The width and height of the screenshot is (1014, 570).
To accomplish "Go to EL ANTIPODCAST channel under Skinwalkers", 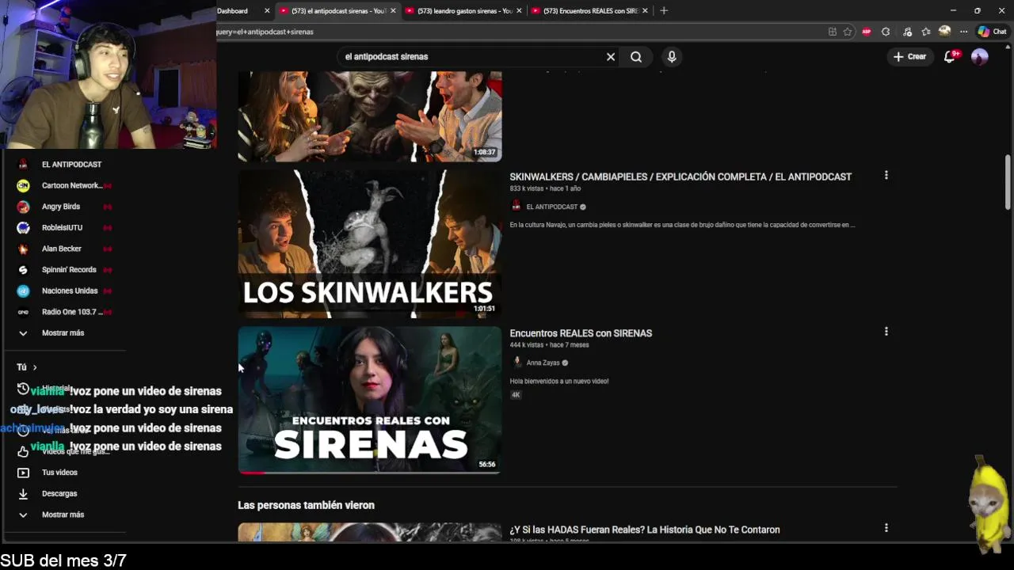I will (552, 207).
